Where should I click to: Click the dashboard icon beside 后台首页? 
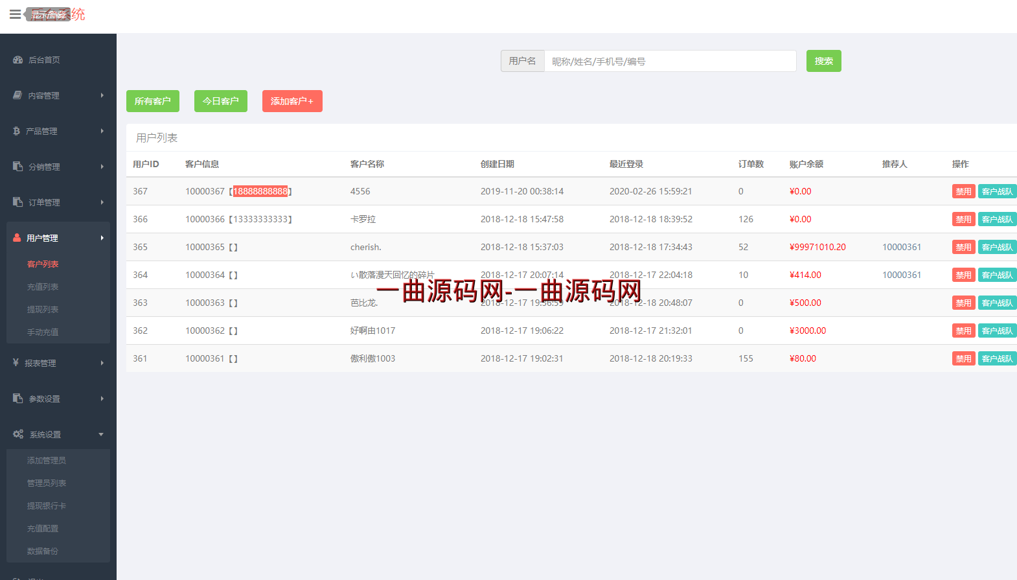point(18,60)
